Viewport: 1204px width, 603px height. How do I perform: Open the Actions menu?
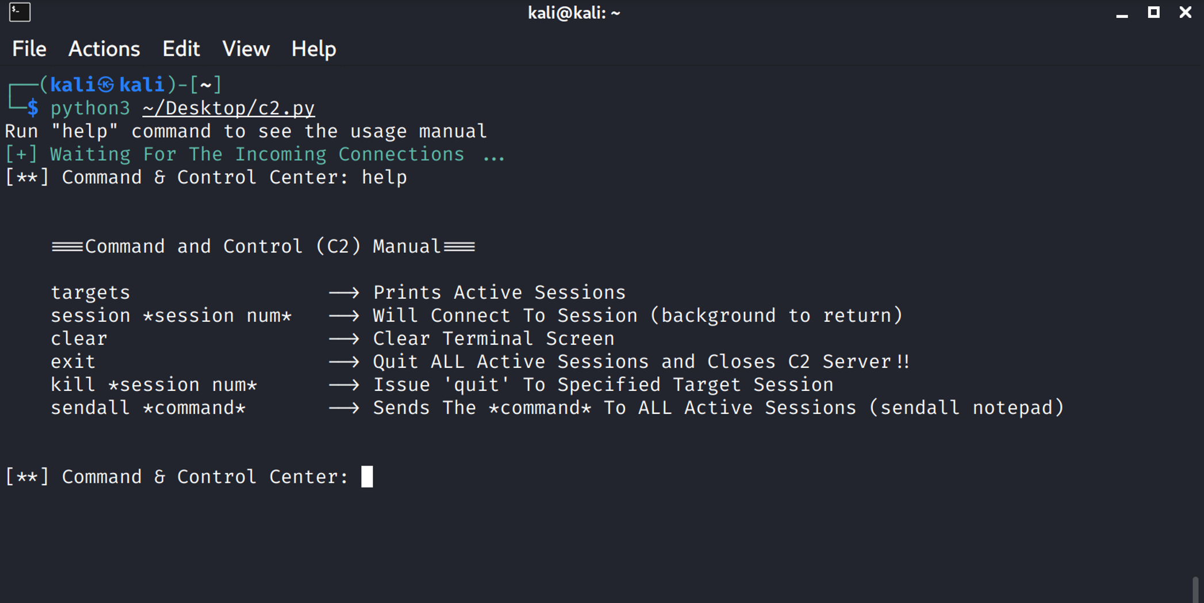tap(104, 49)
